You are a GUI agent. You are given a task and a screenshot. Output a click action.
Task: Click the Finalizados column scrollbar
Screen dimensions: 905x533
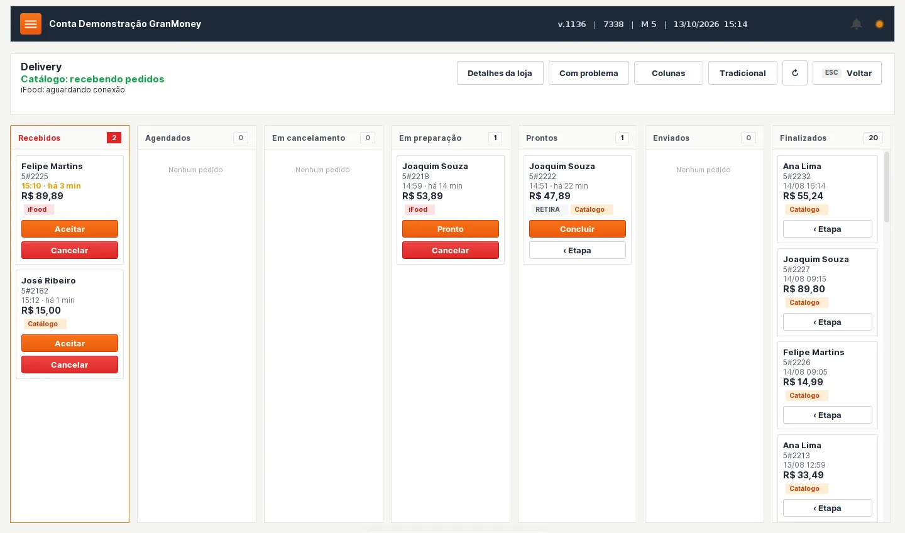(x=887, y=187)
